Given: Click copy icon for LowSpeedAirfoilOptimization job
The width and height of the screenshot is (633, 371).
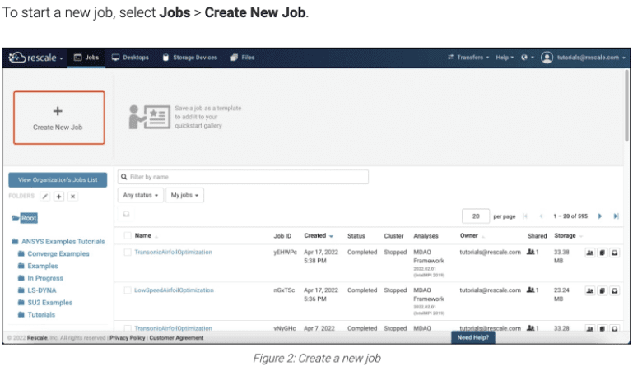Looking at the screenshot, I should click(x=603, y=290).
